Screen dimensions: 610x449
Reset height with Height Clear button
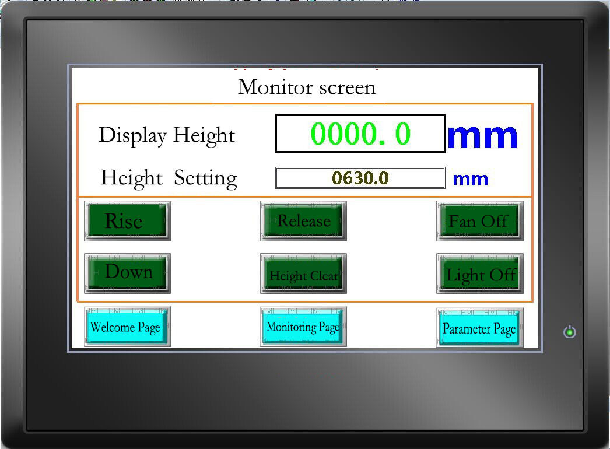[303, 274]
